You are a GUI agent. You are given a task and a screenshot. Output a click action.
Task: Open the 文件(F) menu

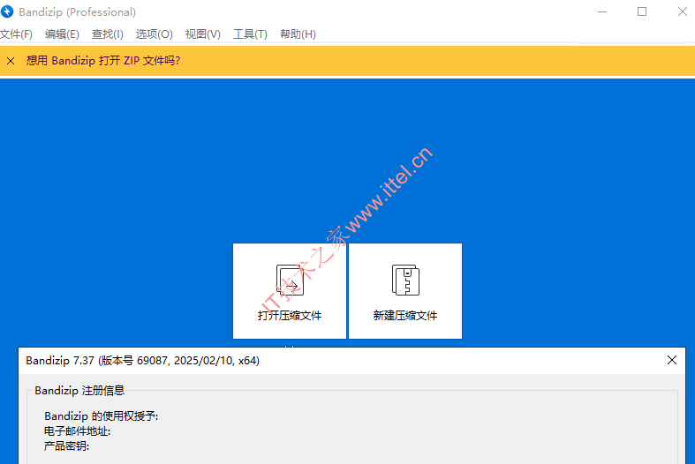(x=16, y=34)
